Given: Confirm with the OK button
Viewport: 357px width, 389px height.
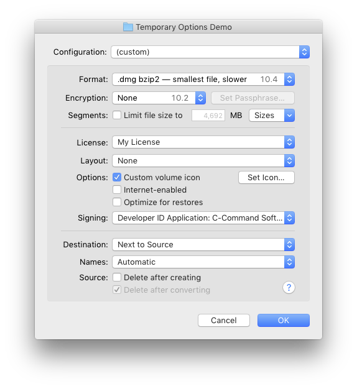Looking at the screenshot, I should point(283,320).
